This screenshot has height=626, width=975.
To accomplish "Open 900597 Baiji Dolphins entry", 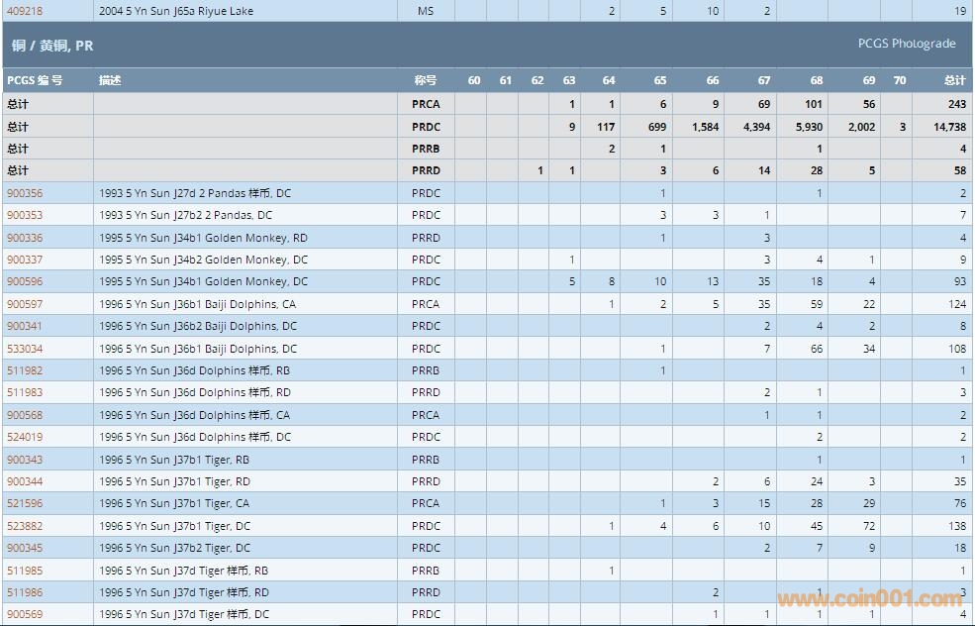I will click(x=25, y=304).
